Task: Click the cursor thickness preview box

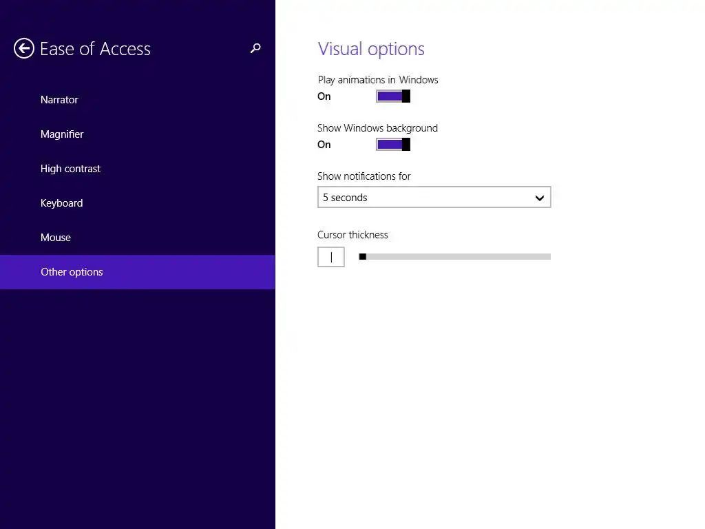Action: 331,257
